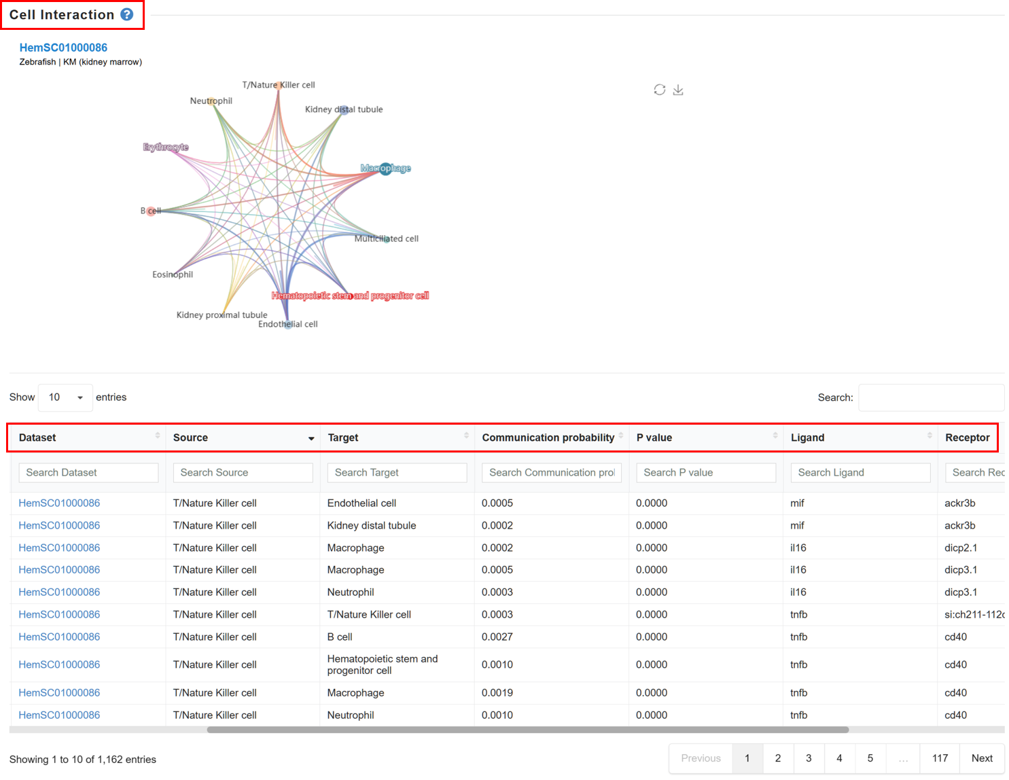Jump to page 117
Screen dimensions: 1009x780
coord(940,758)
